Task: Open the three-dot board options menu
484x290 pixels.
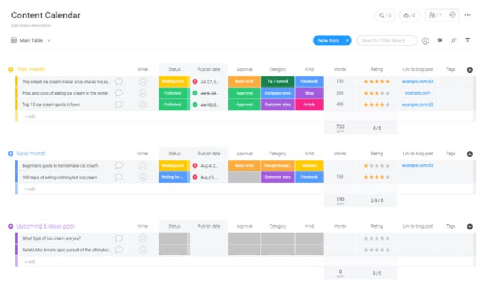Action: coord(468,15)
